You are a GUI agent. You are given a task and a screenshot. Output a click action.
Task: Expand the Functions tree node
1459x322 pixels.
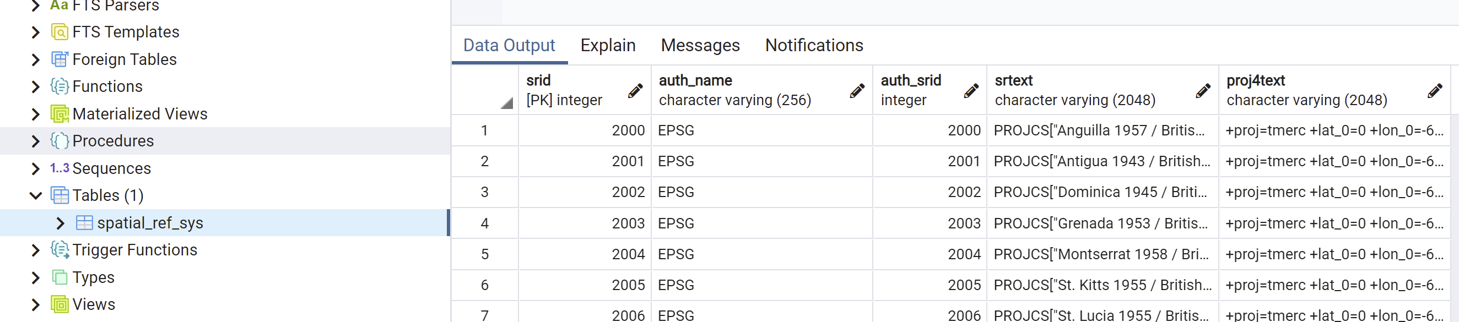pyautogui.click(x=36, y=86)
